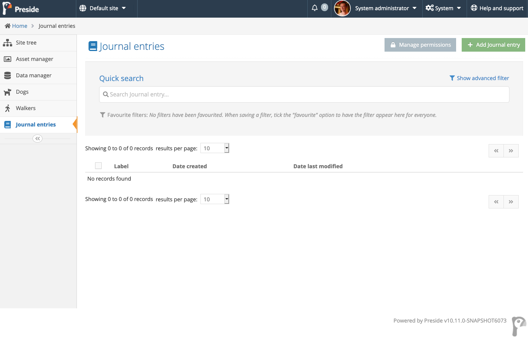Click Manage permissions button
The width and height of the screenshot is (528, 338).
click(420, 45)
